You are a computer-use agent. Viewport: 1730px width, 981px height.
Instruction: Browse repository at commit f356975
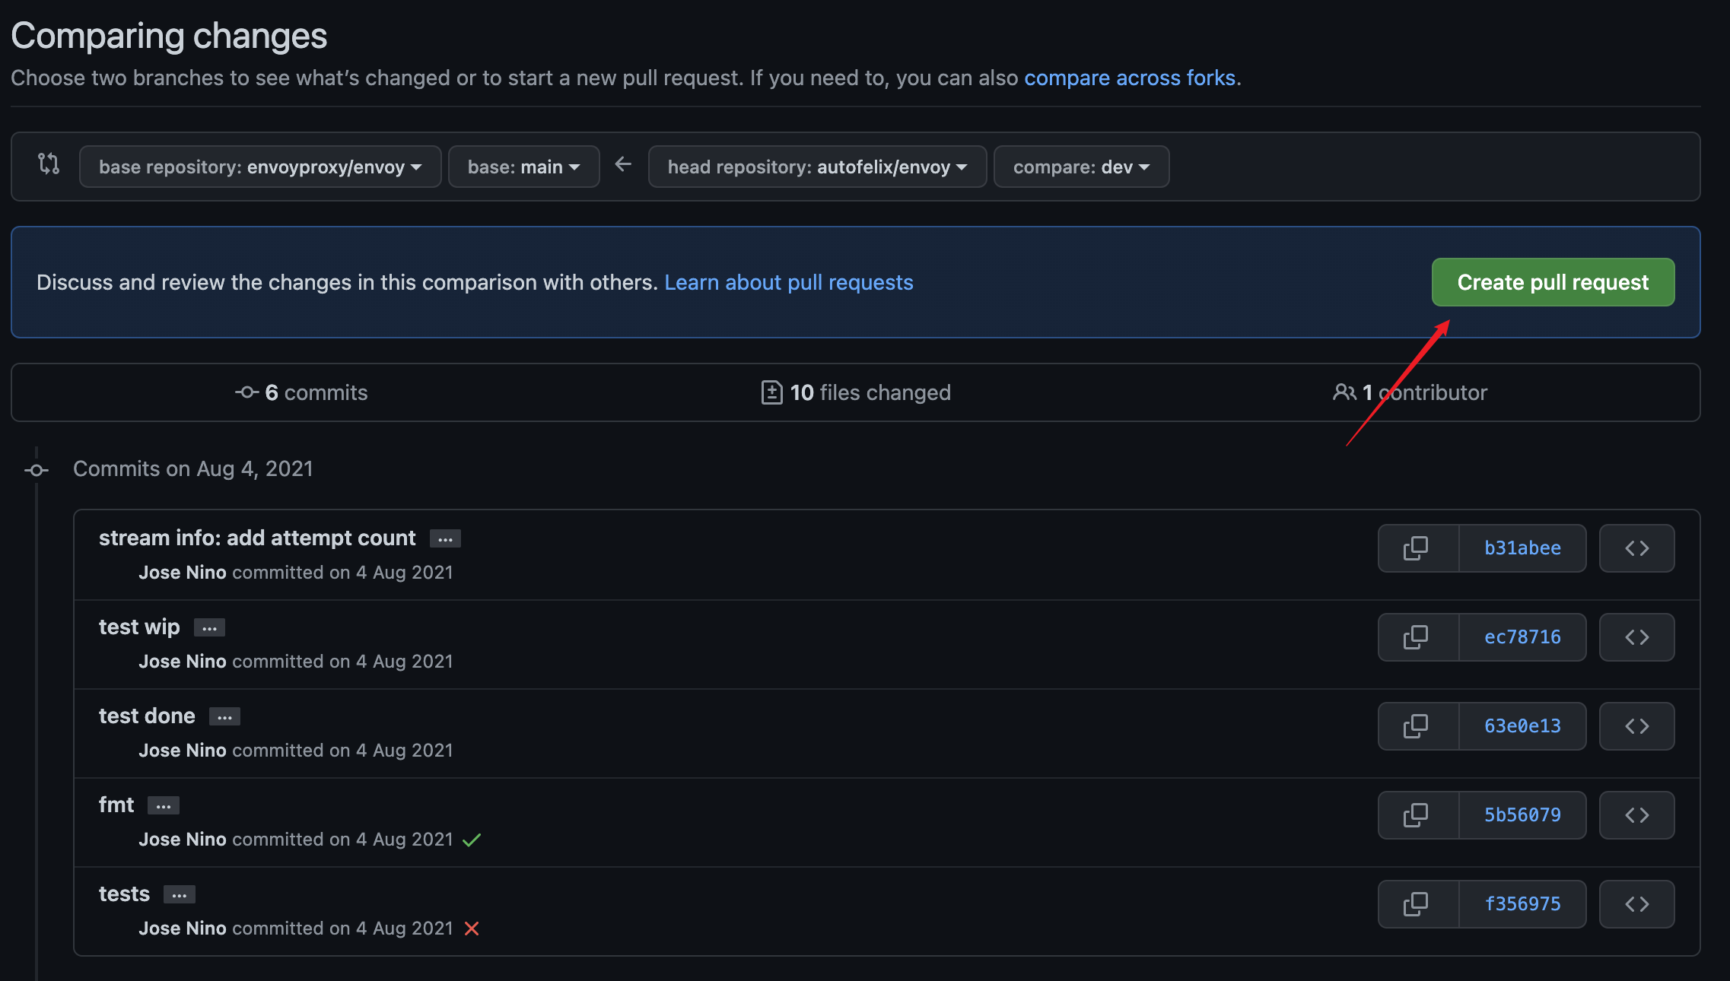(1636, 904)
